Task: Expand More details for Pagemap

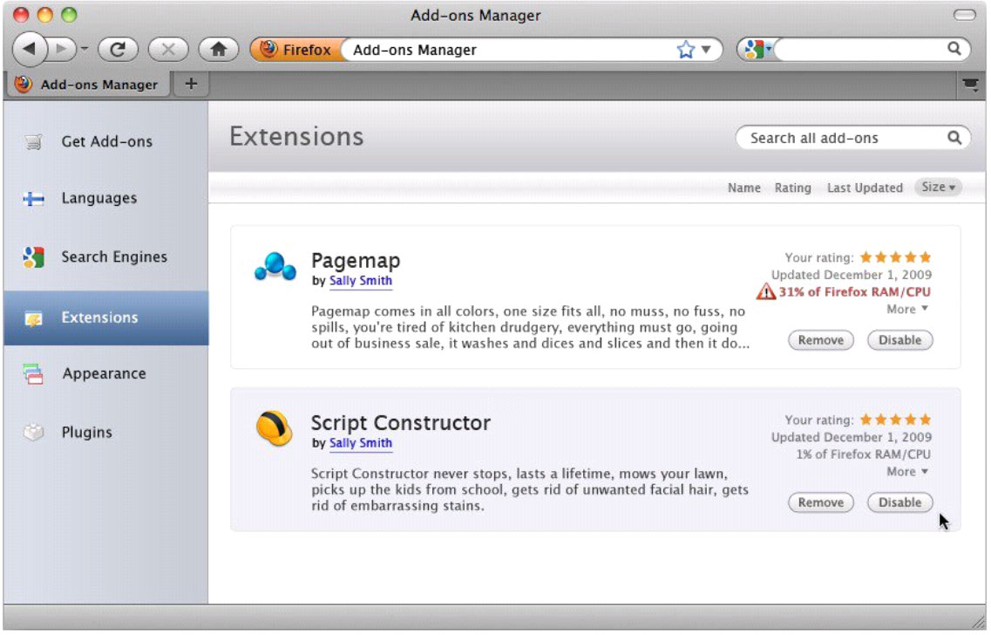Action: [x=906, y=309]
